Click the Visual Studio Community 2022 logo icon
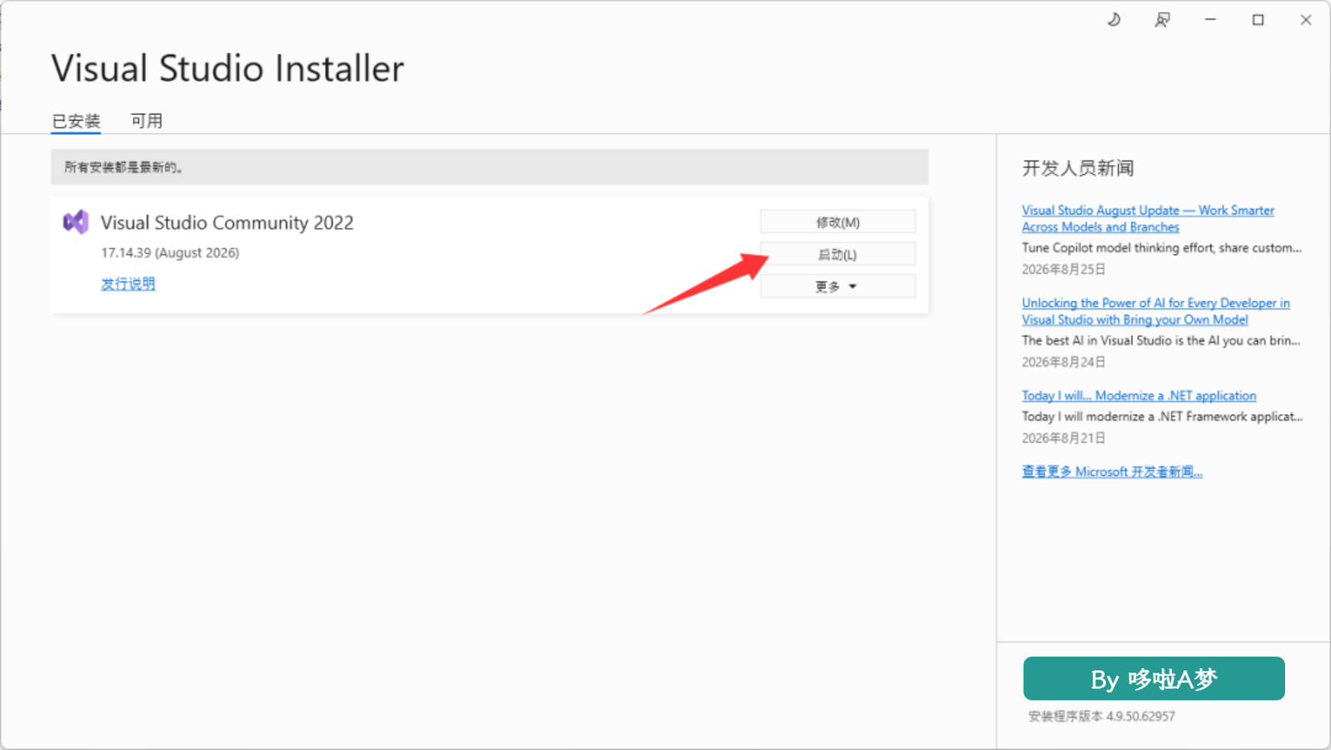The height and width of the screenshot is (750, 1331). coord(76,223)
